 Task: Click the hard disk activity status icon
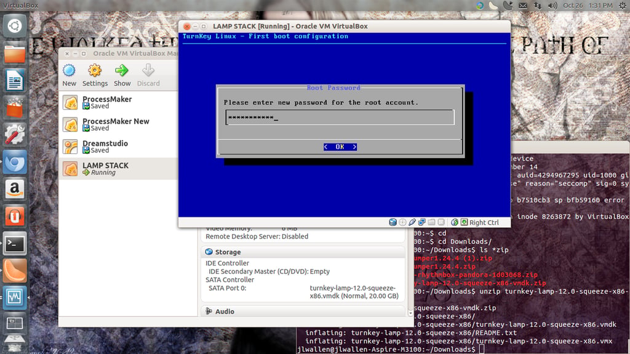(x=393, y=222)
